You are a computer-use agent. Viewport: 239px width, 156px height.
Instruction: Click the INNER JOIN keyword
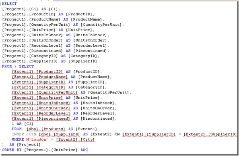[24, 134]
